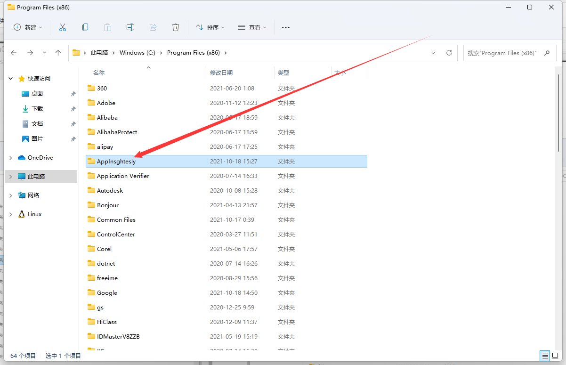This screenshot has width=566, height=365.
Task: Click the Google folder icon
Action: tap(91, 292)
